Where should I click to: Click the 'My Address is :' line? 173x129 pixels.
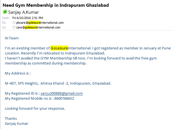tap(18, 73)
